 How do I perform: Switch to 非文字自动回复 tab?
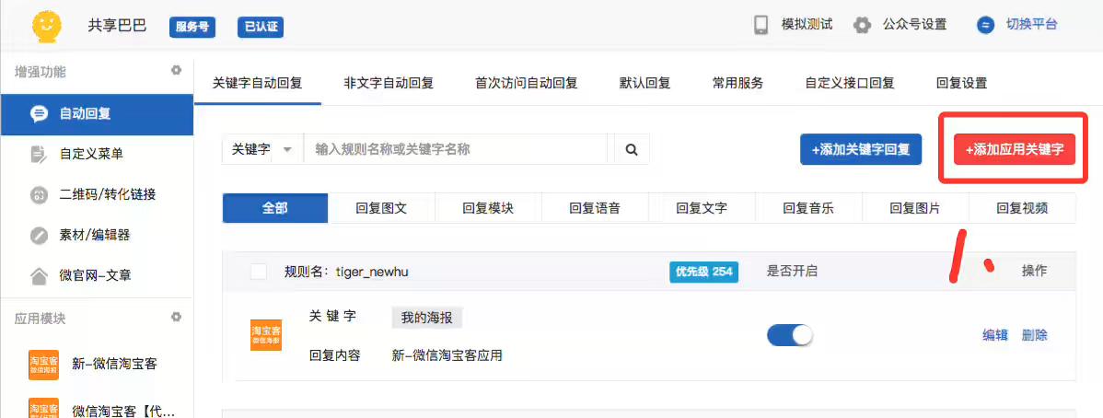coord(388,83)
